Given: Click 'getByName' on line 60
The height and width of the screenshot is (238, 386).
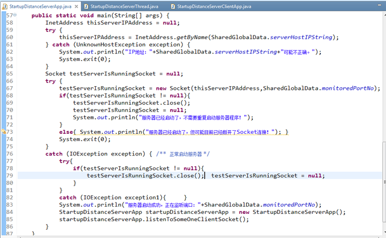Looking at the screenshot, I should click(x=192, y=37).
